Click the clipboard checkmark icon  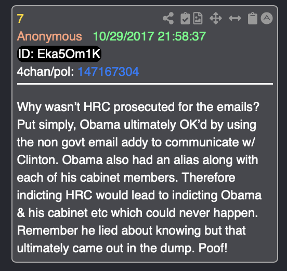tap(185, 18)
